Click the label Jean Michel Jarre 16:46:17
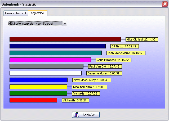 click(126, 53)
